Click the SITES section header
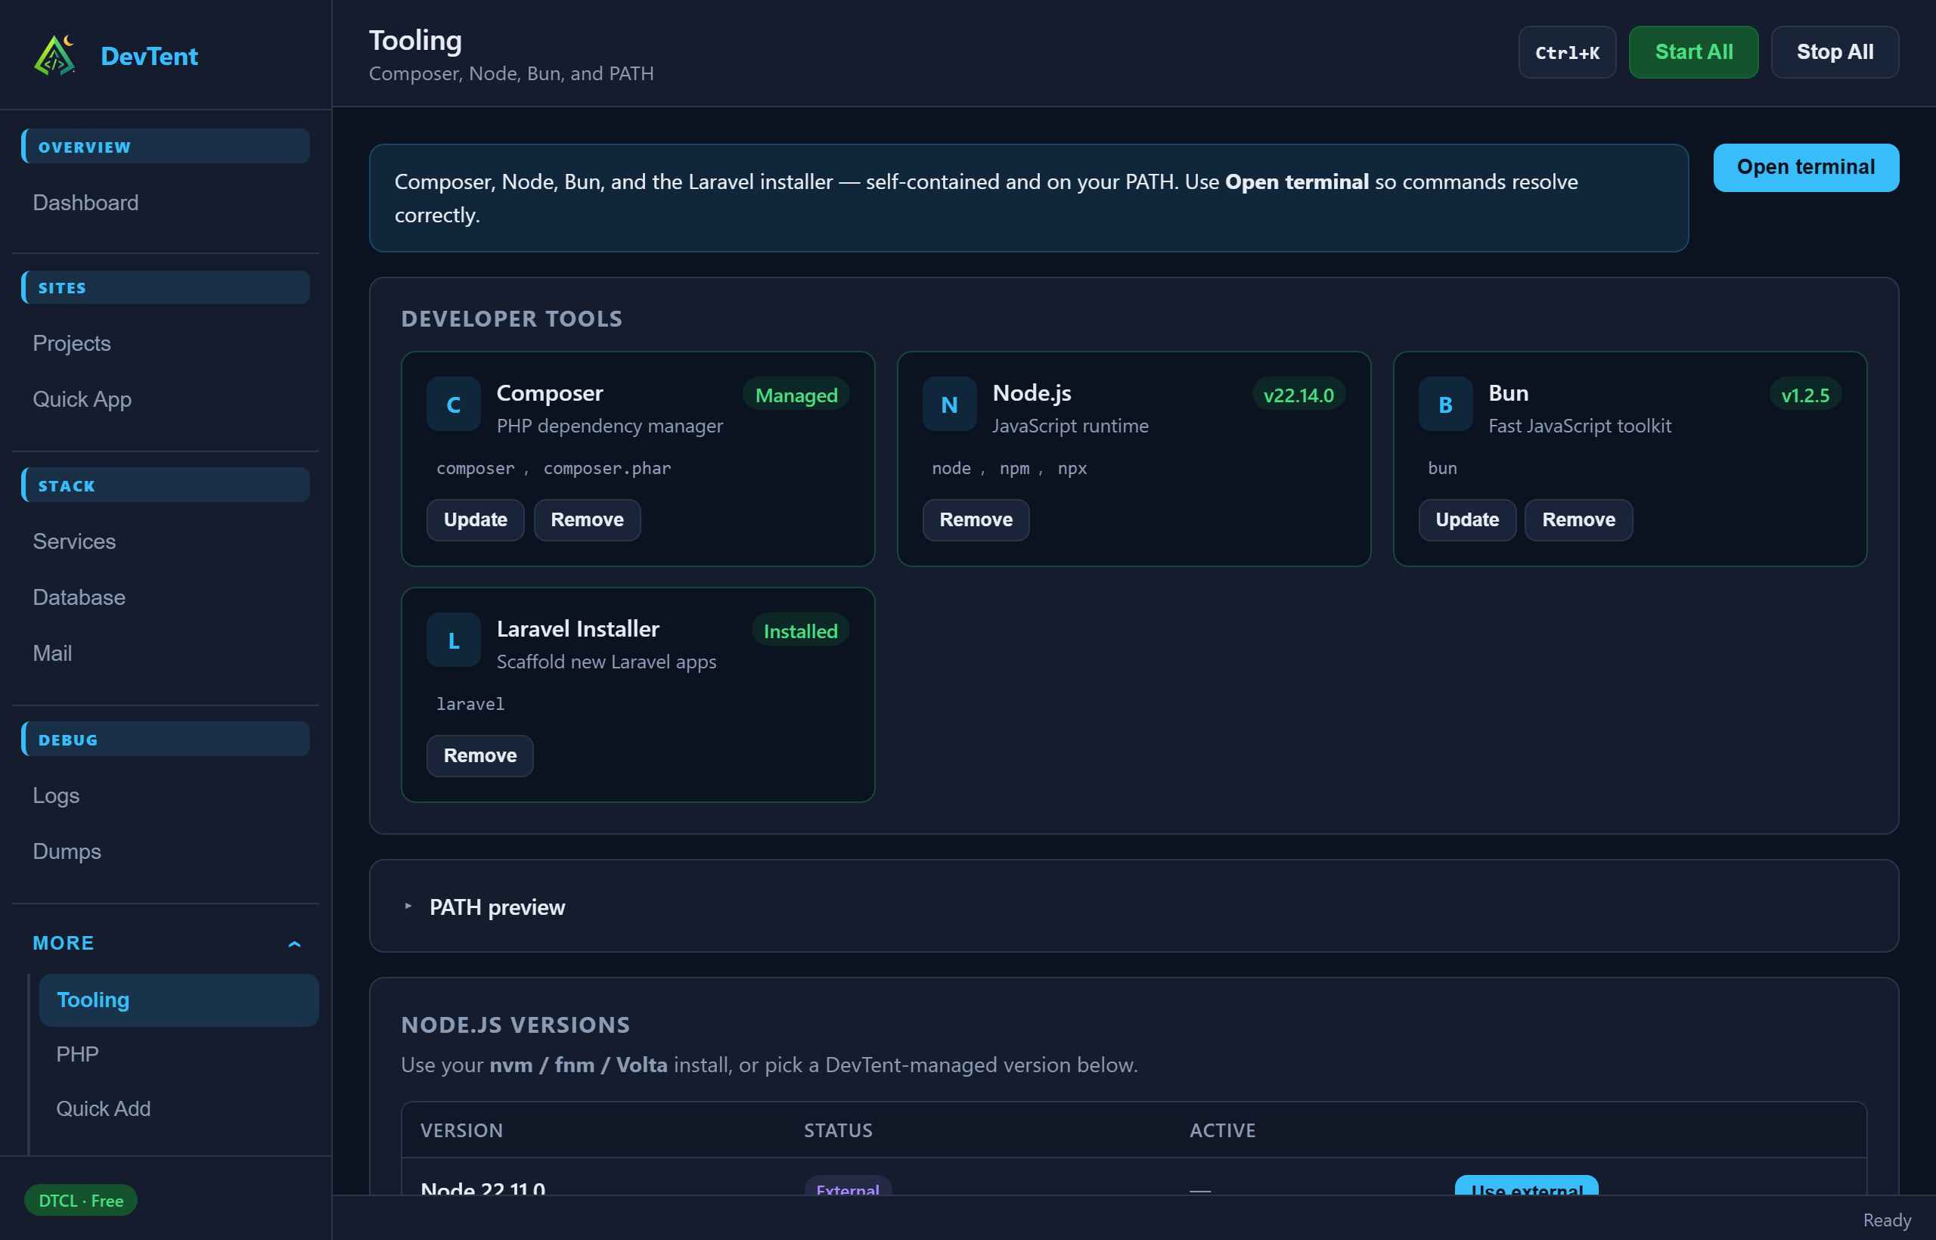This screenshot has height=1240, width=1936. (165, 287)
